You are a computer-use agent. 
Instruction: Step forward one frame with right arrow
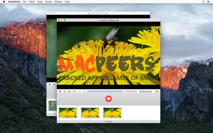84,92
